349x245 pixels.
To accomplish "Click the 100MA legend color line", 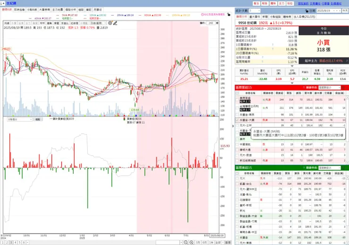I will click(167, 15).
